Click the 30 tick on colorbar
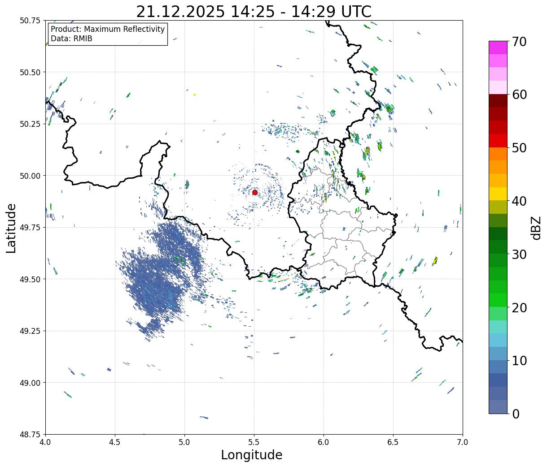547x466 pixels. pyautogui.click(x=519, y=254)
